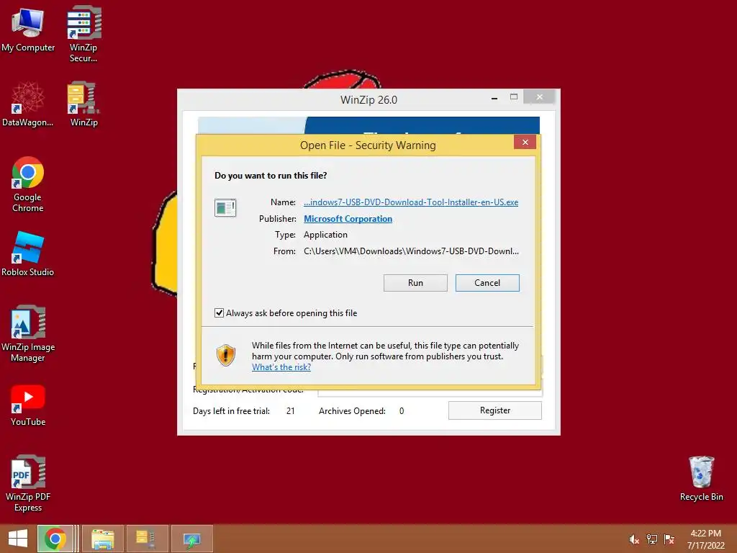
Task: Open "What's the risk?" link
Action: point(281,367)
